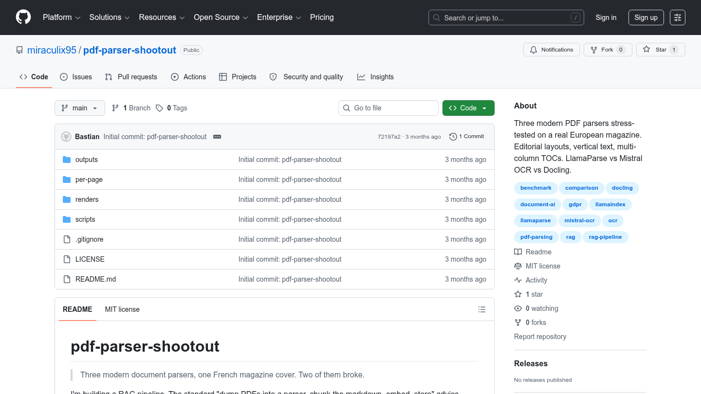The width and height of the screenshot is (701, 394).
Task: Open the main branch selector dropdown
Action: point(80,108)
